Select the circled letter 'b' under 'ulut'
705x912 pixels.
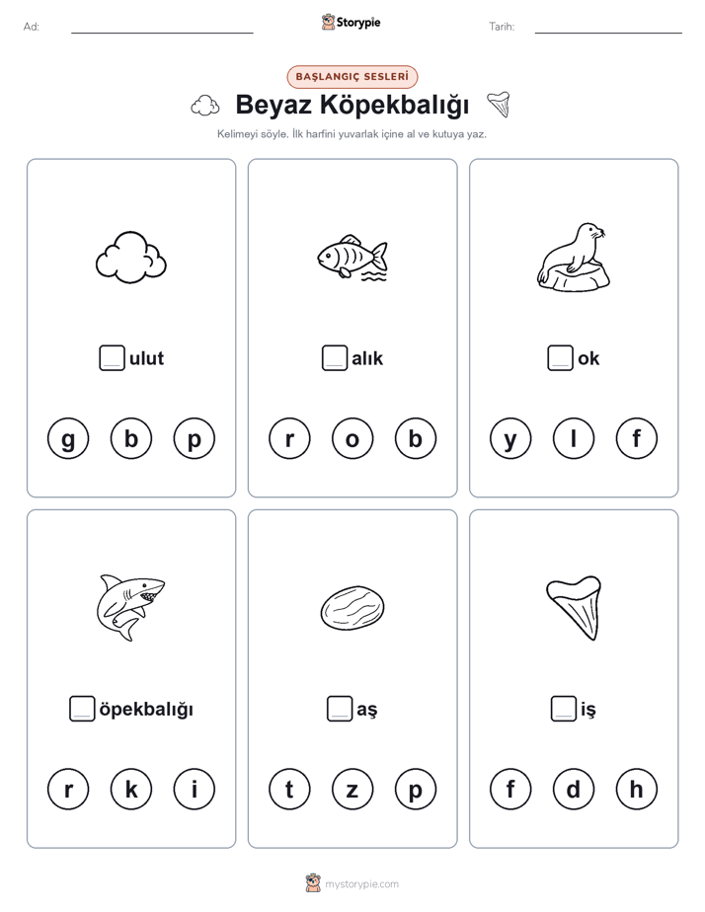click(131, 438)
